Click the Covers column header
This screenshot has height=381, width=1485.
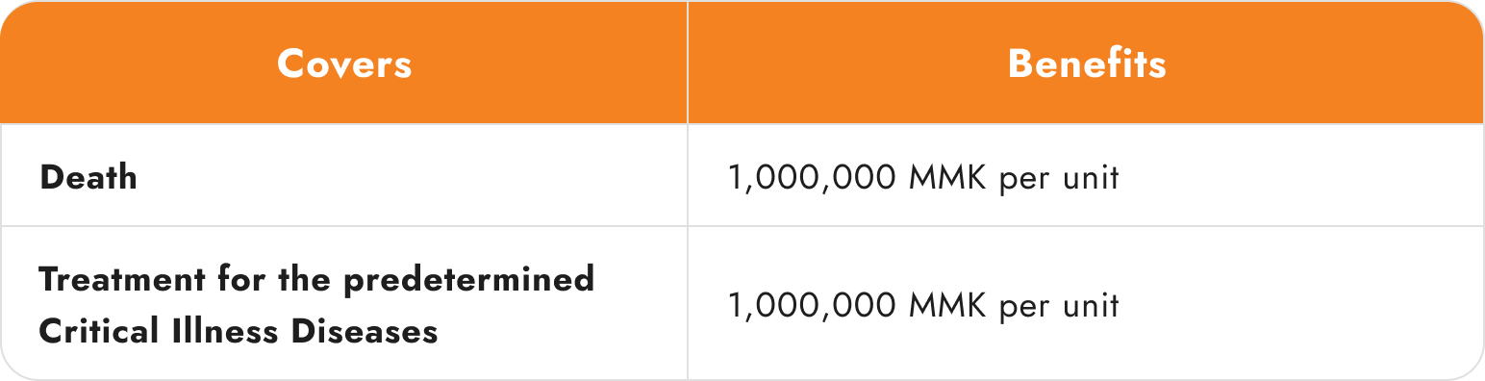(344, 63)
